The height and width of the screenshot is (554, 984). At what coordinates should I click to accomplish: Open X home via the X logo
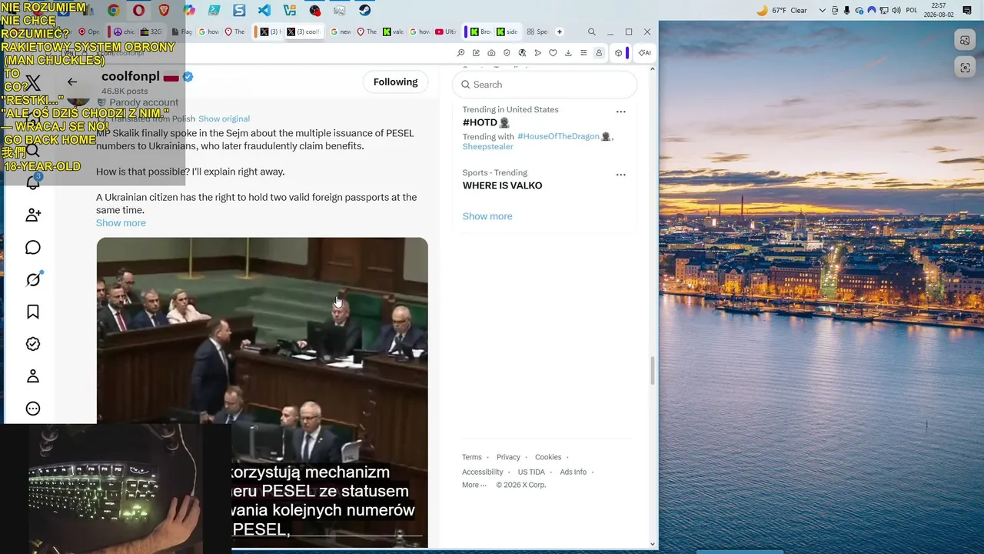coord(33,83)
